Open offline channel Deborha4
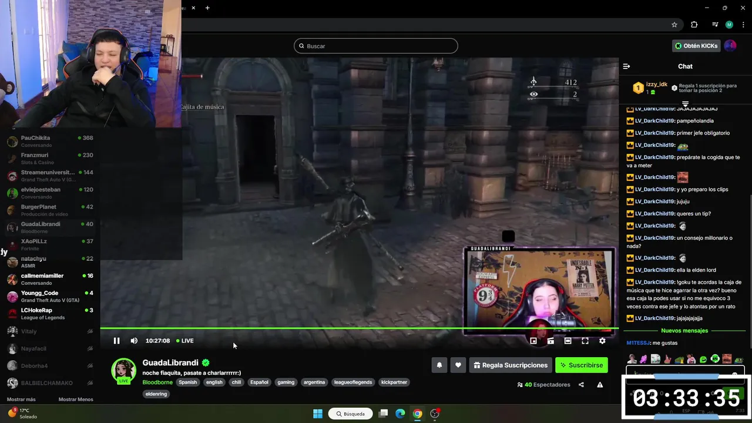 (x=50, y=365)
